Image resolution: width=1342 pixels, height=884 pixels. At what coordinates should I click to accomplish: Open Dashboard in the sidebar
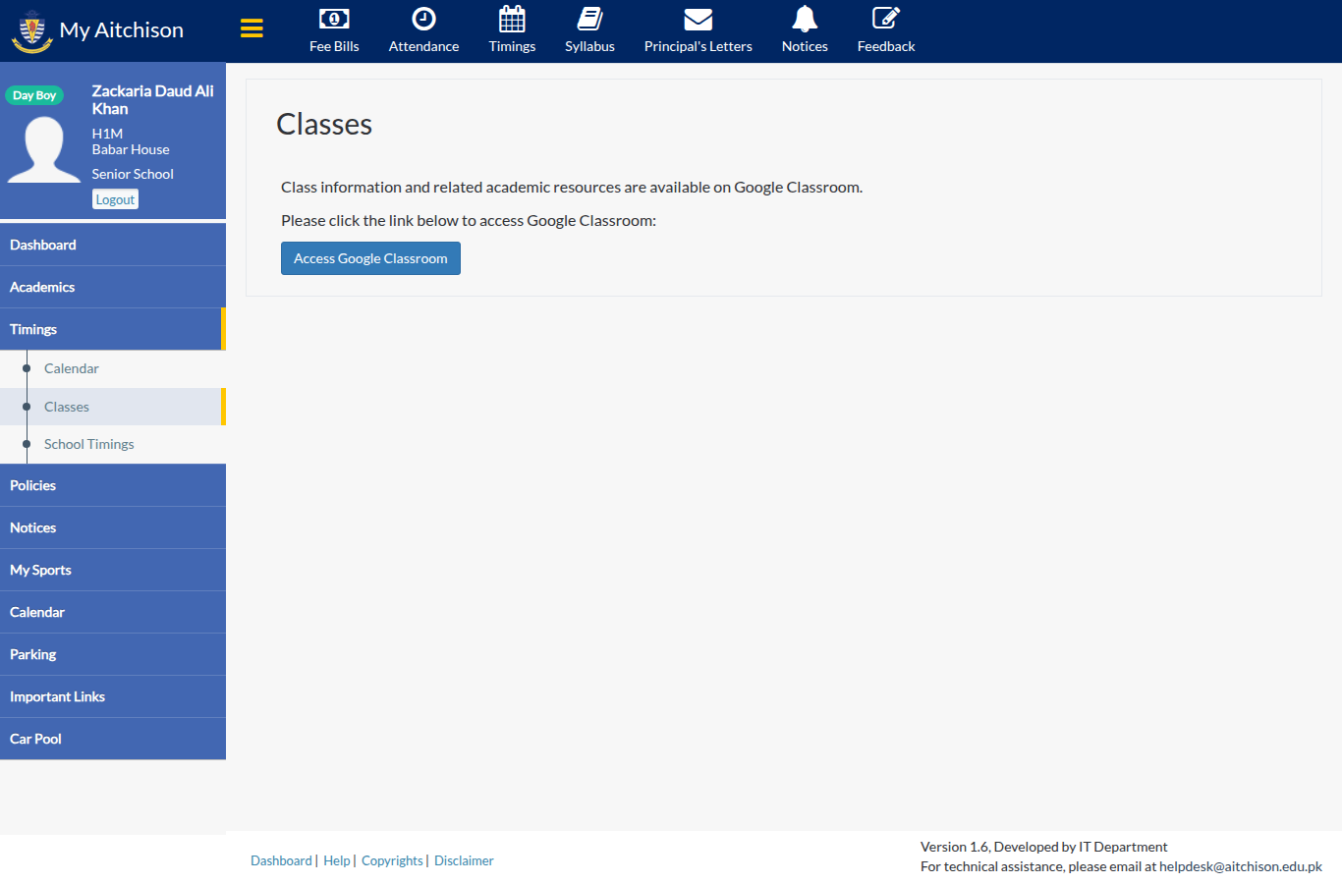(x=113, y=245)
